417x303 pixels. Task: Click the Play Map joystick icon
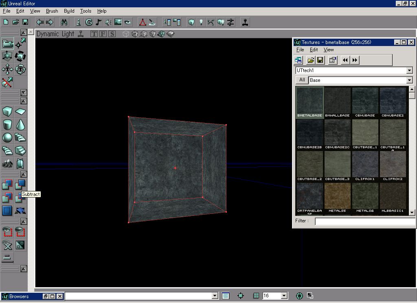[245, 22]
